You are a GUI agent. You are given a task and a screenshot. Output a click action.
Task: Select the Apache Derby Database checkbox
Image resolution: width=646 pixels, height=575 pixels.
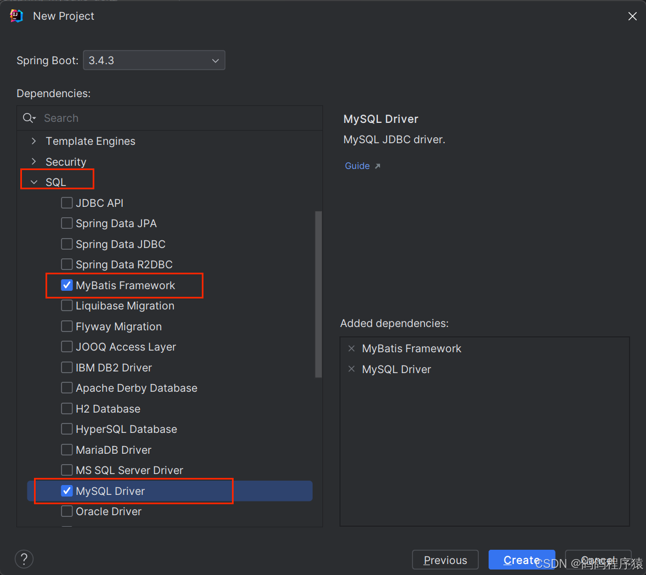coord(67,388)
